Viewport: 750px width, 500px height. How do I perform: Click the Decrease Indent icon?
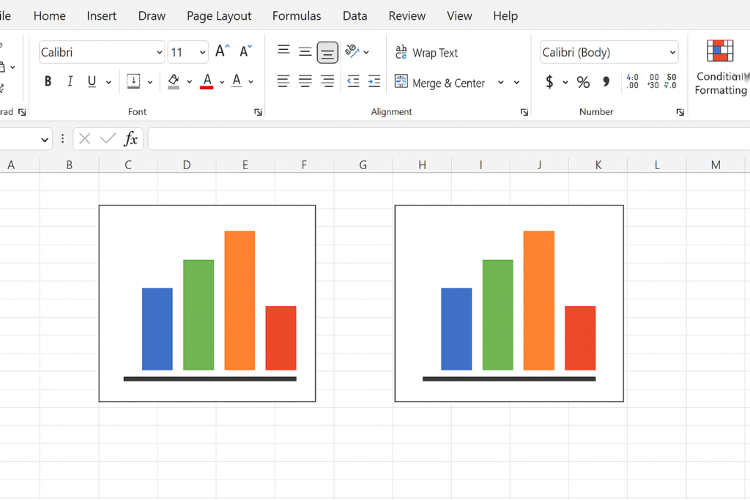click(353, 81)
